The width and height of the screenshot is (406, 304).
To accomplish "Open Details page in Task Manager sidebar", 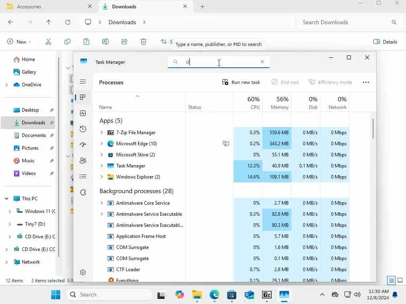I will pyautogui.click(x=83, y=177).
